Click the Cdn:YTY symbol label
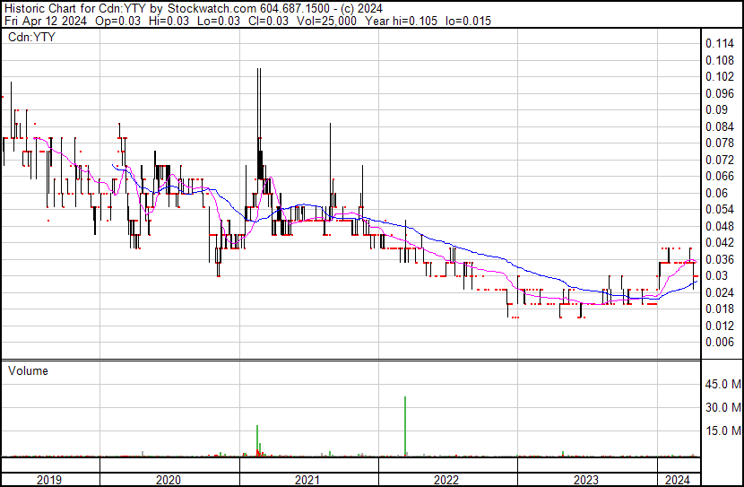 point(31,38)
